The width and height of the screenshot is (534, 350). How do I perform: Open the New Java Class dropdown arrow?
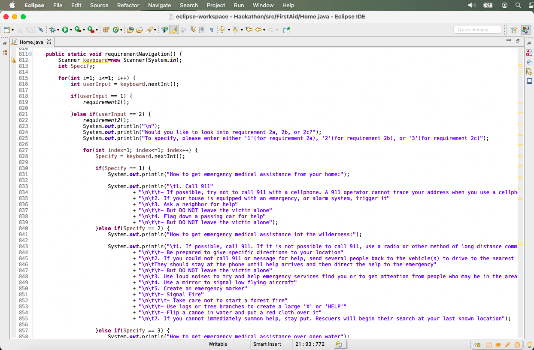[x=121, y=30]
